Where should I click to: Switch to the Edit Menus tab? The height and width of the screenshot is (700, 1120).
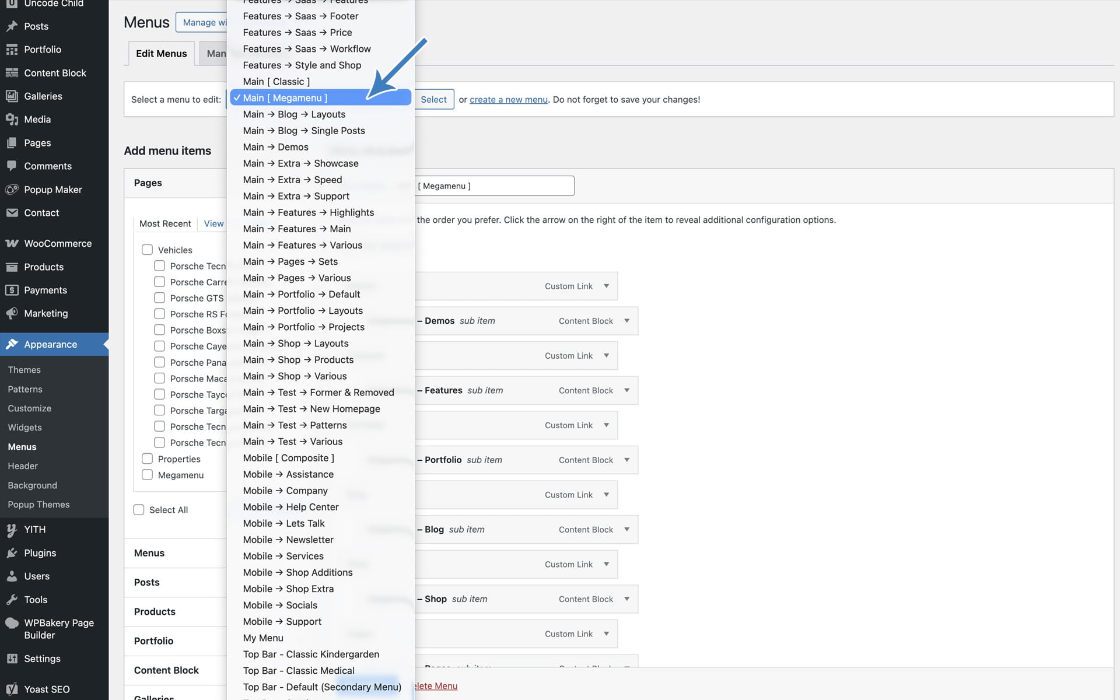click(161, 54)
